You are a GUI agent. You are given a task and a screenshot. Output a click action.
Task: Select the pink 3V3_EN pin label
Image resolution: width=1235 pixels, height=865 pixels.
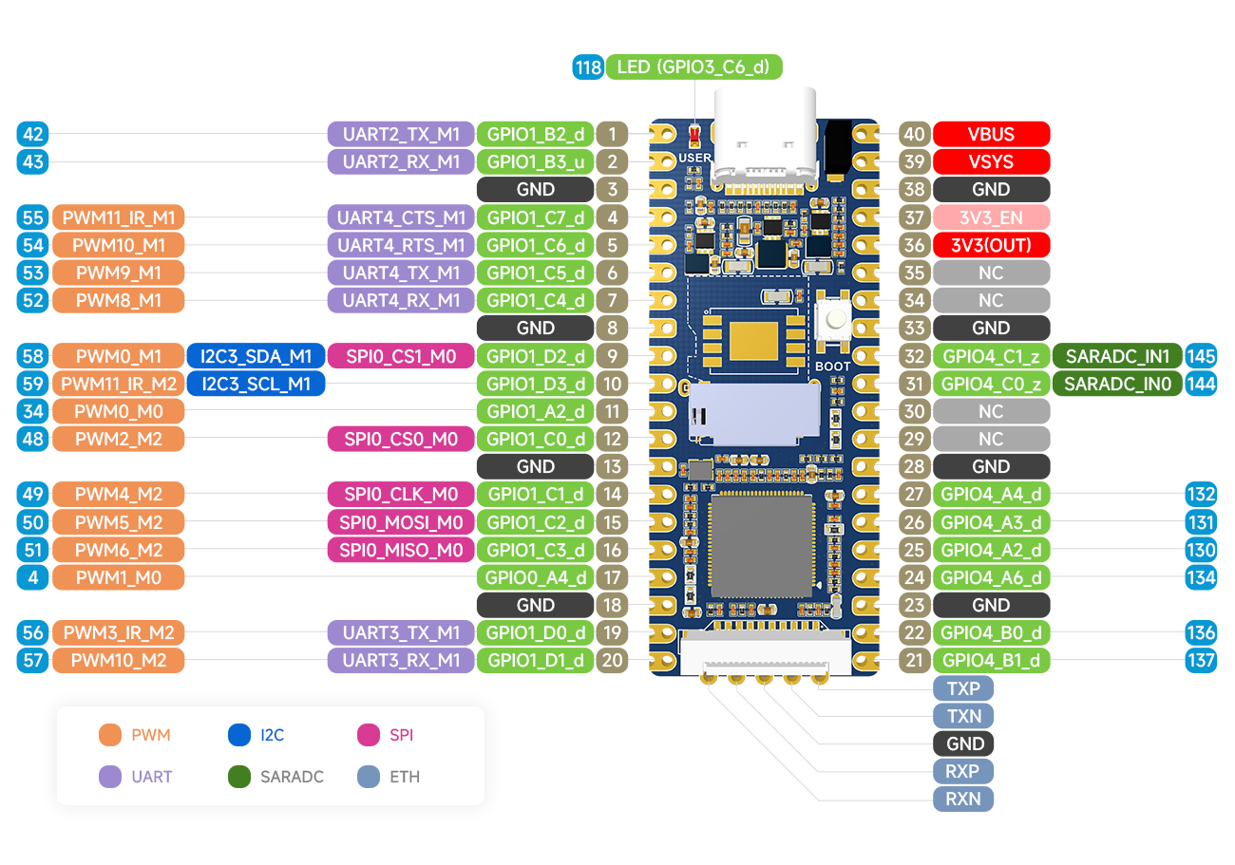tap(991, 217)
